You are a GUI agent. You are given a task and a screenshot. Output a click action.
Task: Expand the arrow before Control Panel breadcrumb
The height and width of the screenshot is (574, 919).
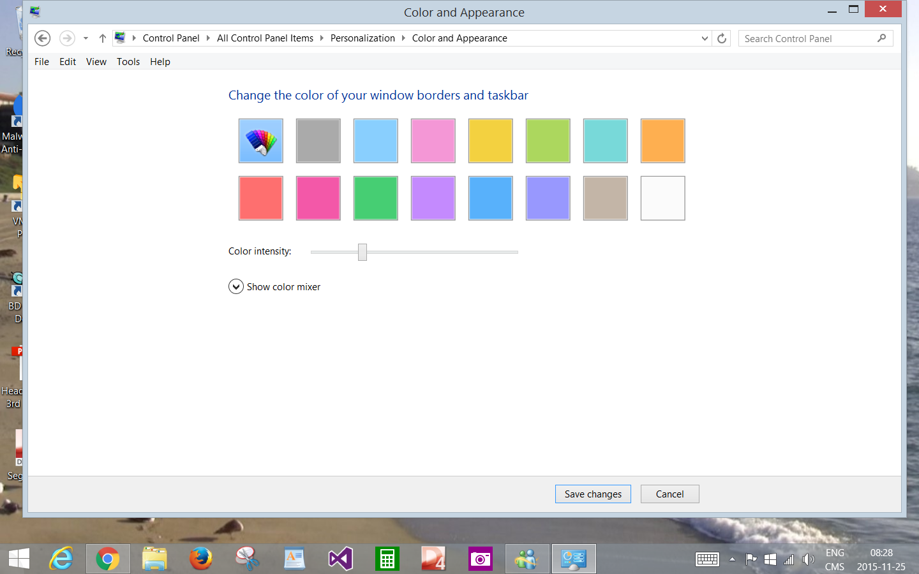134,38
